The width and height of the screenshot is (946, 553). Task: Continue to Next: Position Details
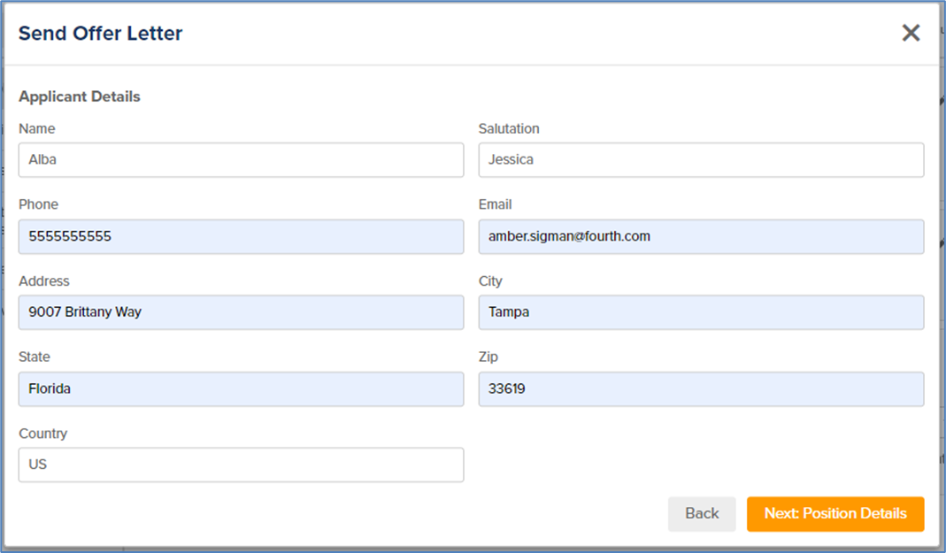click(x=835, y=514)
